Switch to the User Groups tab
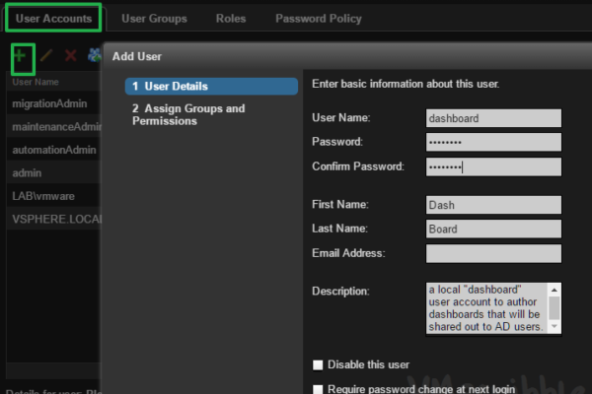The height and width of the screenshot is (394, 592). pos(154,19)
